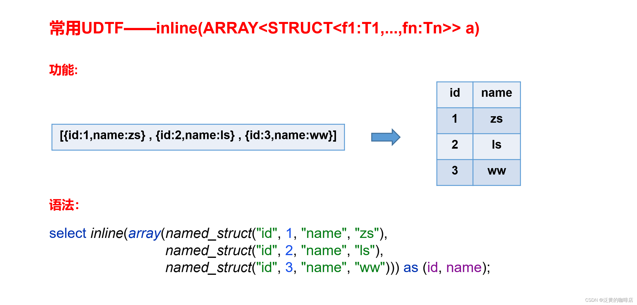This screenshot has height=305, width=637.
Task: Select the table cell containing '1'
Action: tap(455, 121)
